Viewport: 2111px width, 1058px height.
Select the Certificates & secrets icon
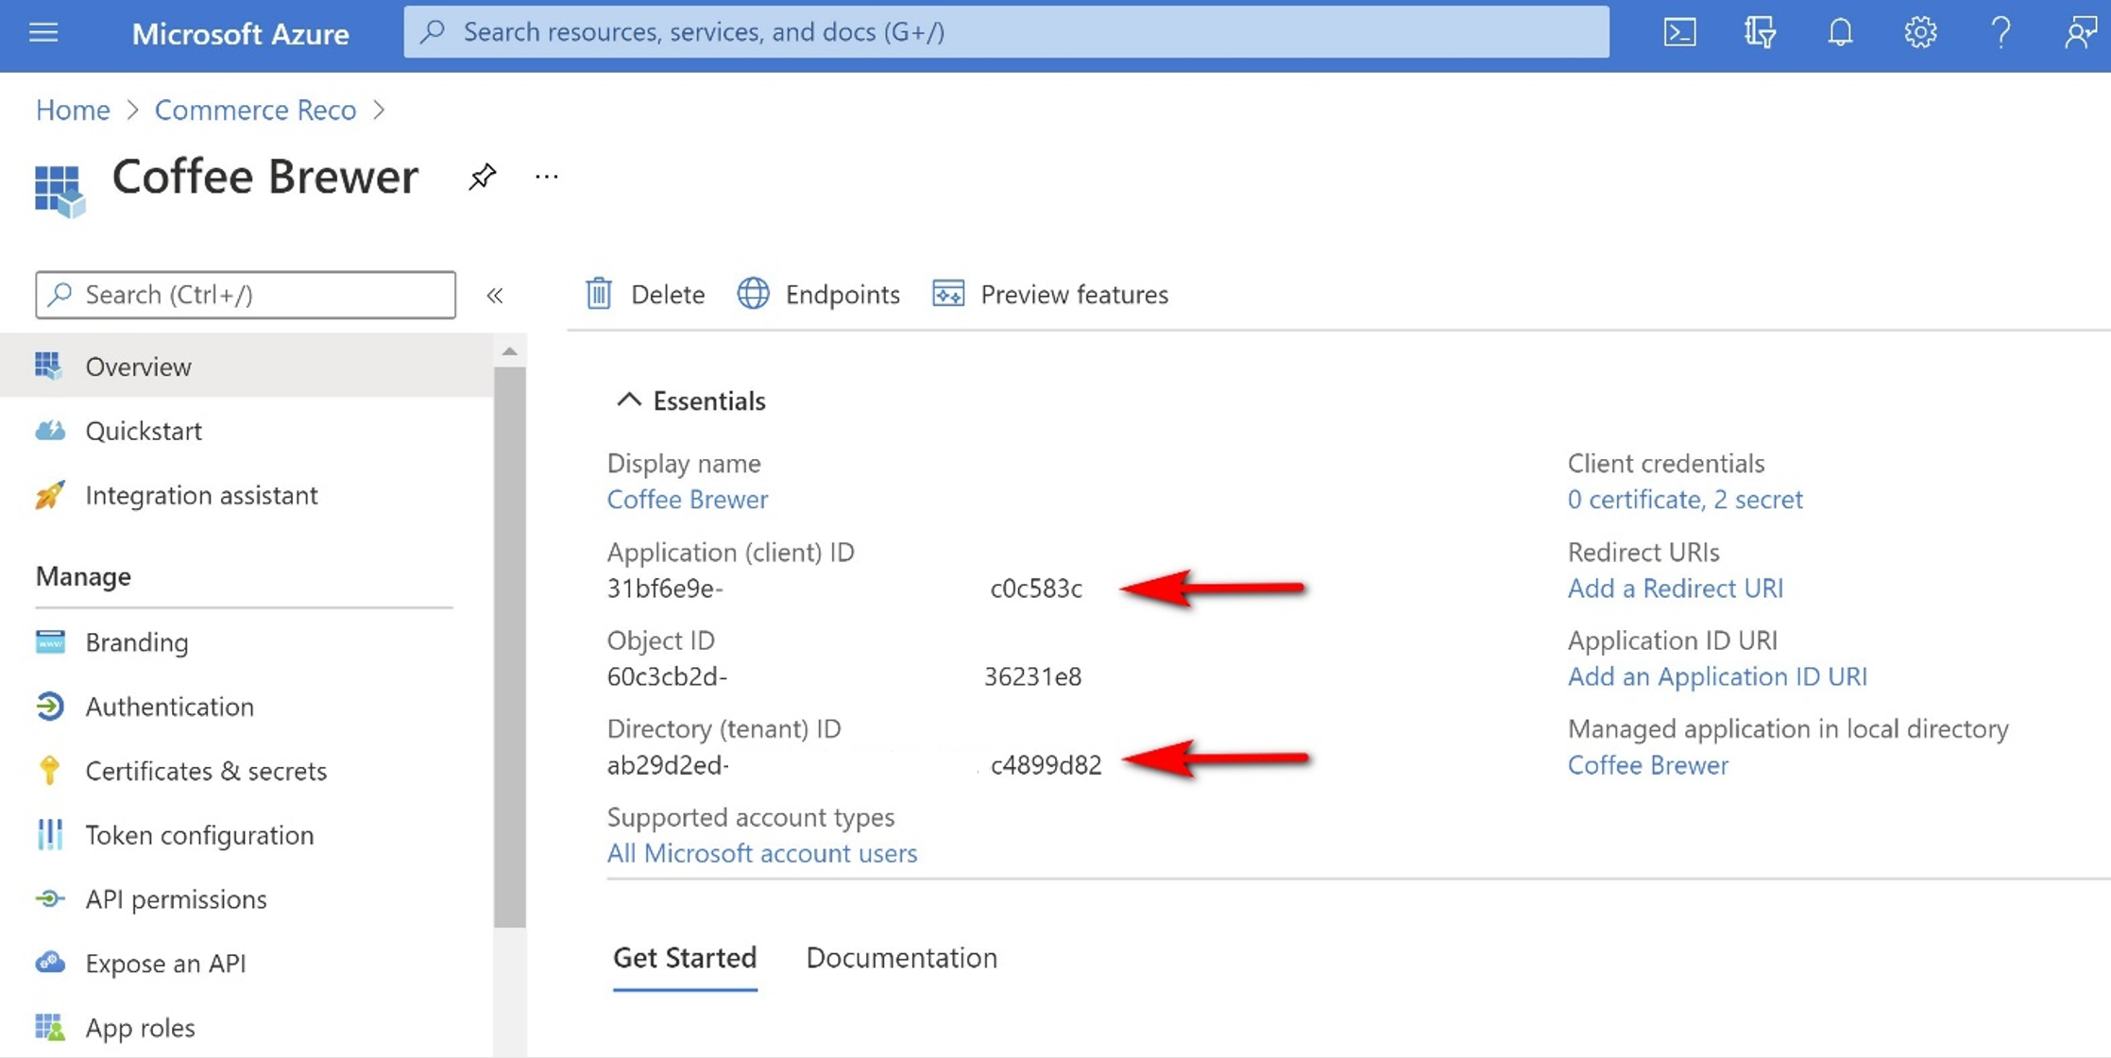pos(48,769)
